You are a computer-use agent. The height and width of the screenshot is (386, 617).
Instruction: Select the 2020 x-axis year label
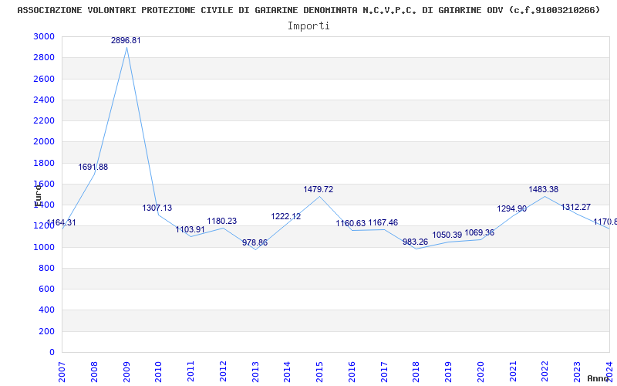click(480, 372)
